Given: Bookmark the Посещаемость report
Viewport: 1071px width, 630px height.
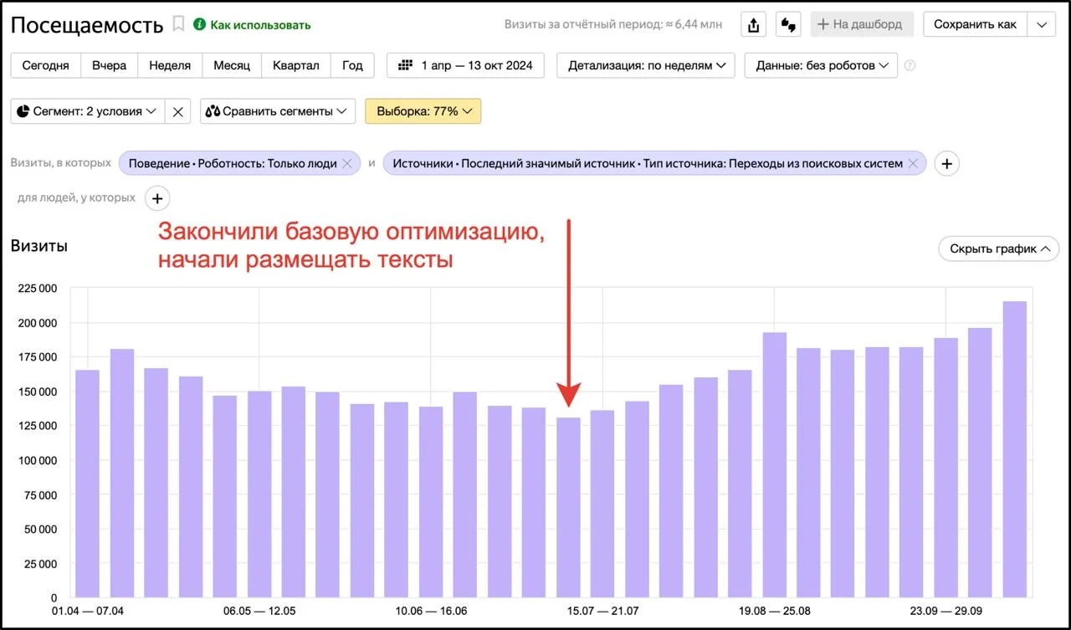Looking at the screenshot, I should click(x=178, y=23).
